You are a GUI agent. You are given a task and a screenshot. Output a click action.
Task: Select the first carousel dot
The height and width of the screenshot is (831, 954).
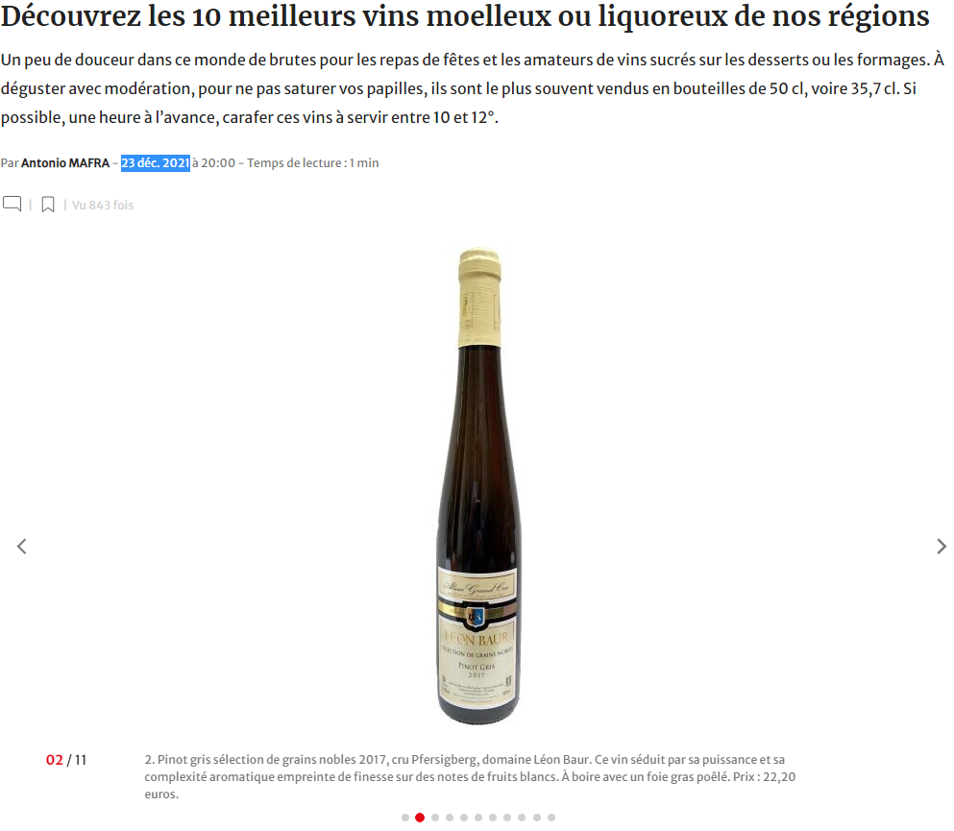tap(405, 818)
